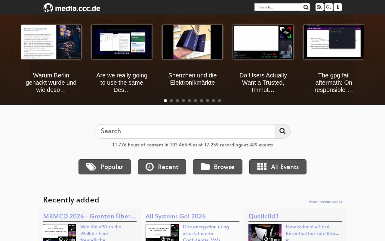Image resolution: width=385 pixels, height=241 pixels.
Task: Open Wie die ePA so die Wallet link
Action: 101,233
